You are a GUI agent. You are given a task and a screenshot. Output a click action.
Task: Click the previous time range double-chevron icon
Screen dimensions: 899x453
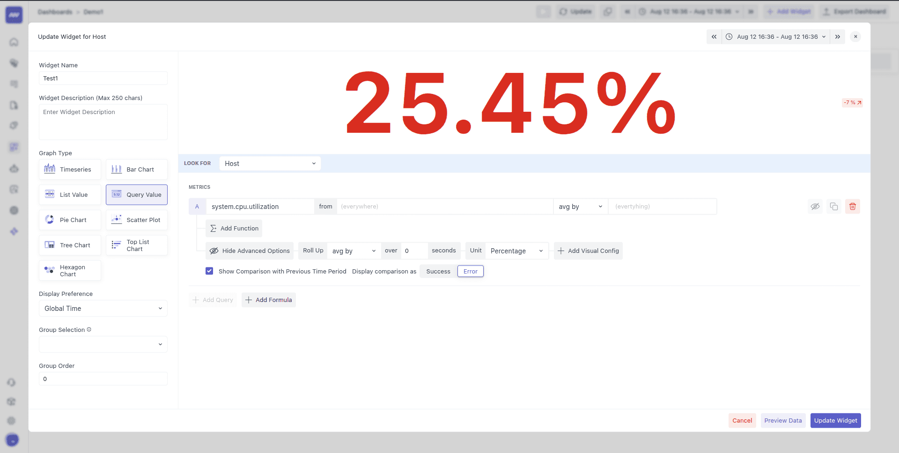714,36
